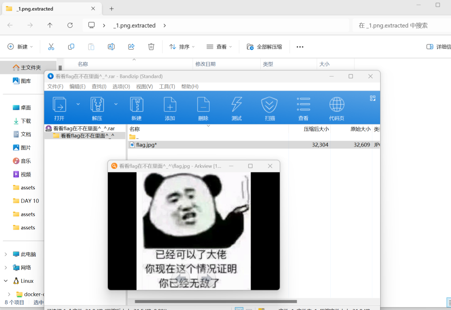Click the Explorer search input field
This screenshot has width=451, height=310.
(400, 26)
